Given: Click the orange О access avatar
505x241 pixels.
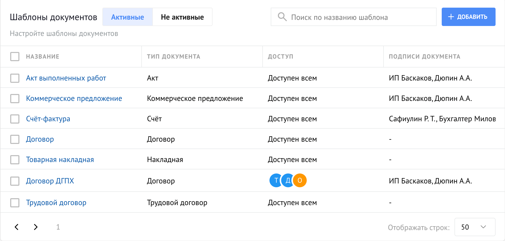Looking at the screenshot, I should (x=300, y=180).
